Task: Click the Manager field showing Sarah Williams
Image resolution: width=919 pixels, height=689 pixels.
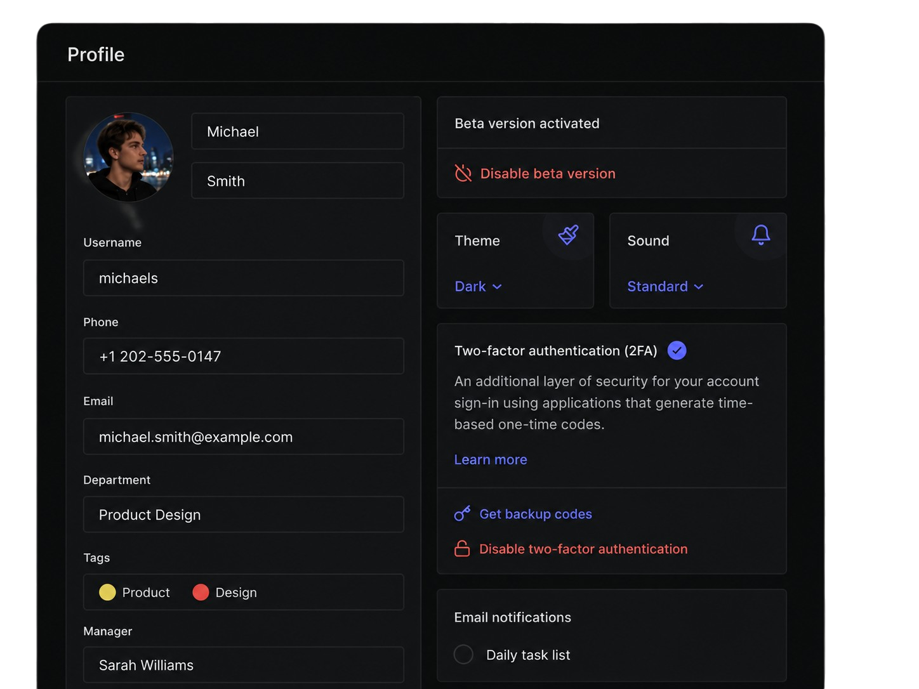Action: click(x=244, y=665)
